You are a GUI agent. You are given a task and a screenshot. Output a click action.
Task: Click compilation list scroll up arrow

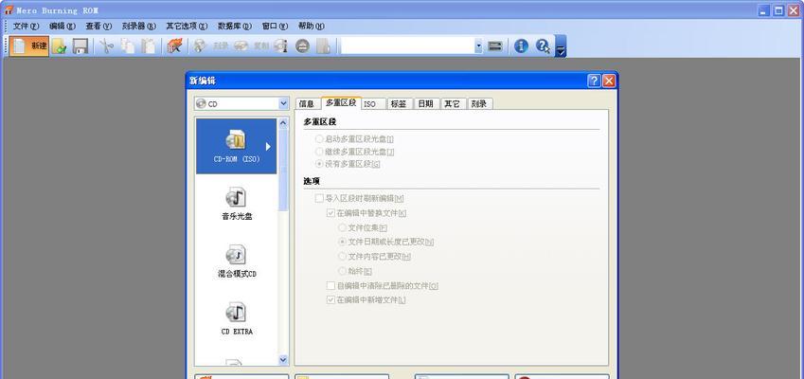[283, 123]
